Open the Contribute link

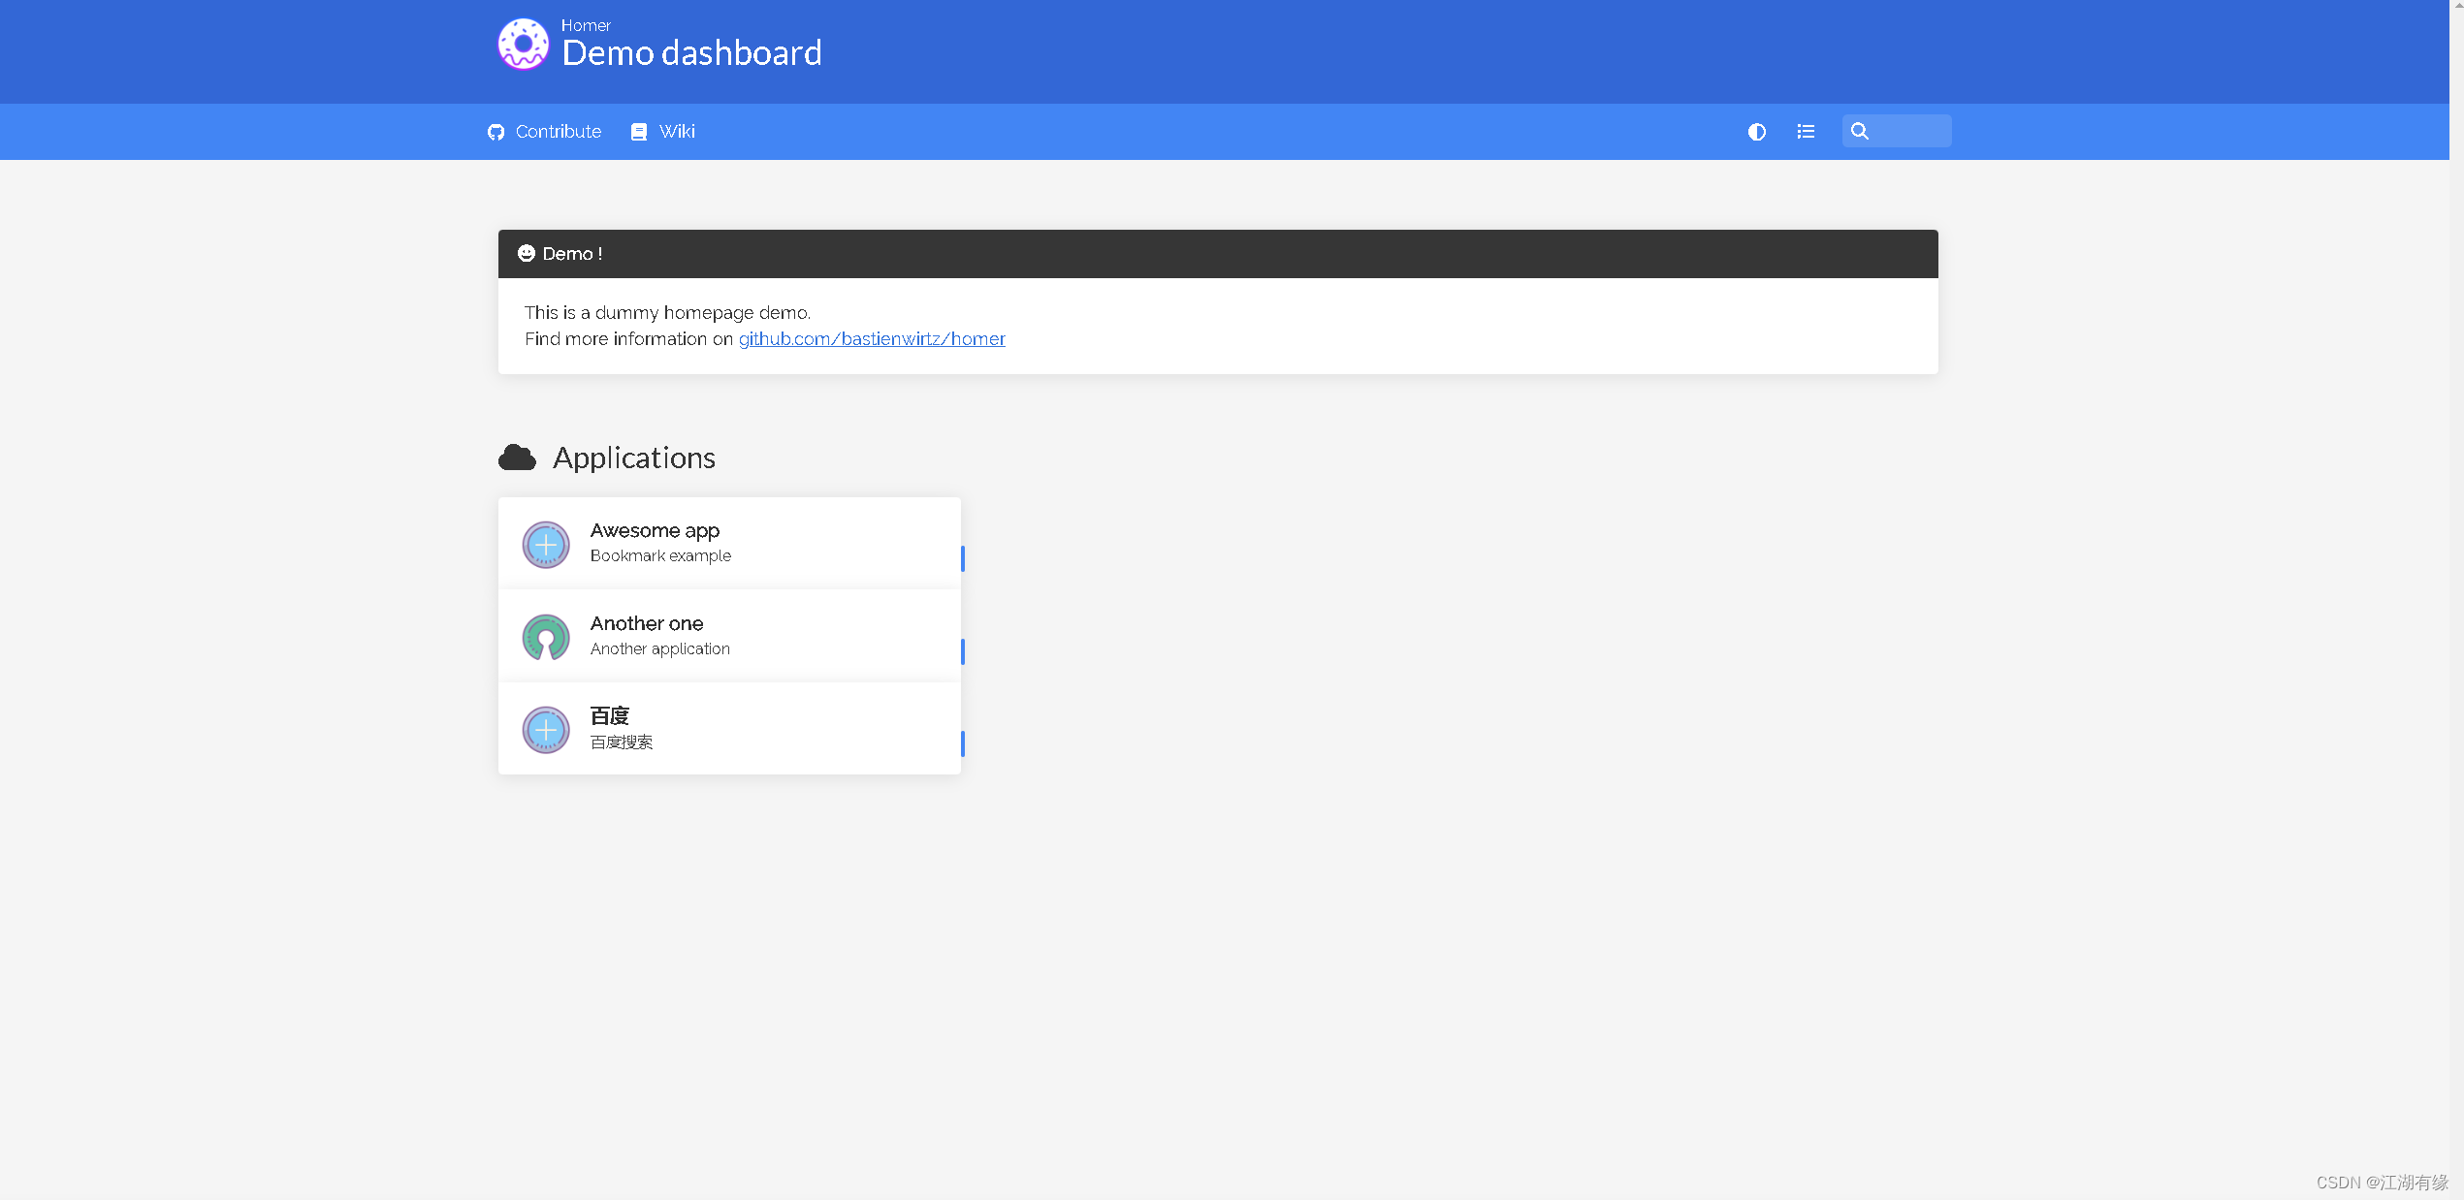click(x=558, y=132)
